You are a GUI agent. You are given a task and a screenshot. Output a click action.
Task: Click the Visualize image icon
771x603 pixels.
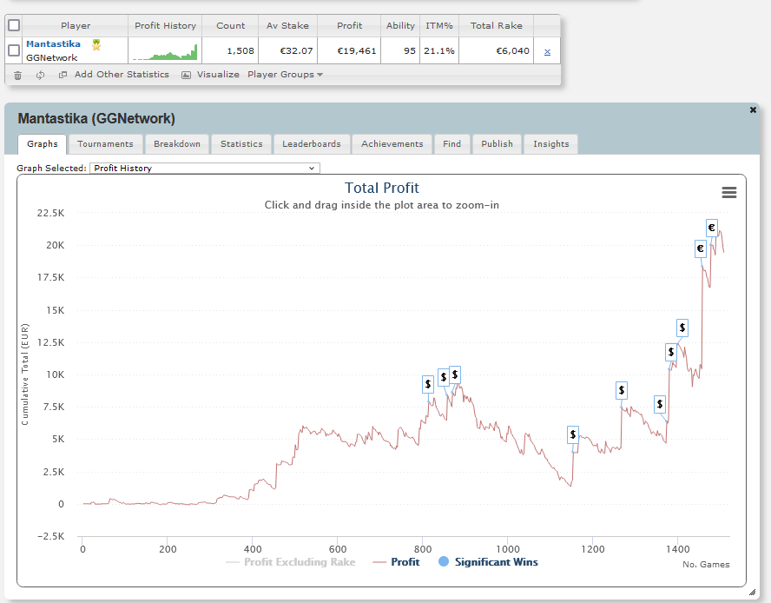(x=186, y=75)
